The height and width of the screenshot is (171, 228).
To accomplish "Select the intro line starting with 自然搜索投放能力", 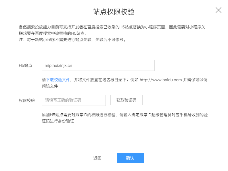I will (112, 27).
